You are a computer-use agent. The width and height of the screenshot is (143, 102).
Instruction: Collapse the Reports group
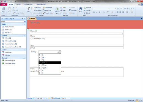click(x=24, y=58)
